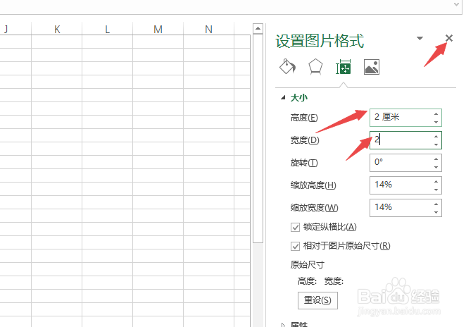Viewport: 466px width, 327px height.
Task: Select column M header
Action: pyautogui.click(x=158, y=29)
